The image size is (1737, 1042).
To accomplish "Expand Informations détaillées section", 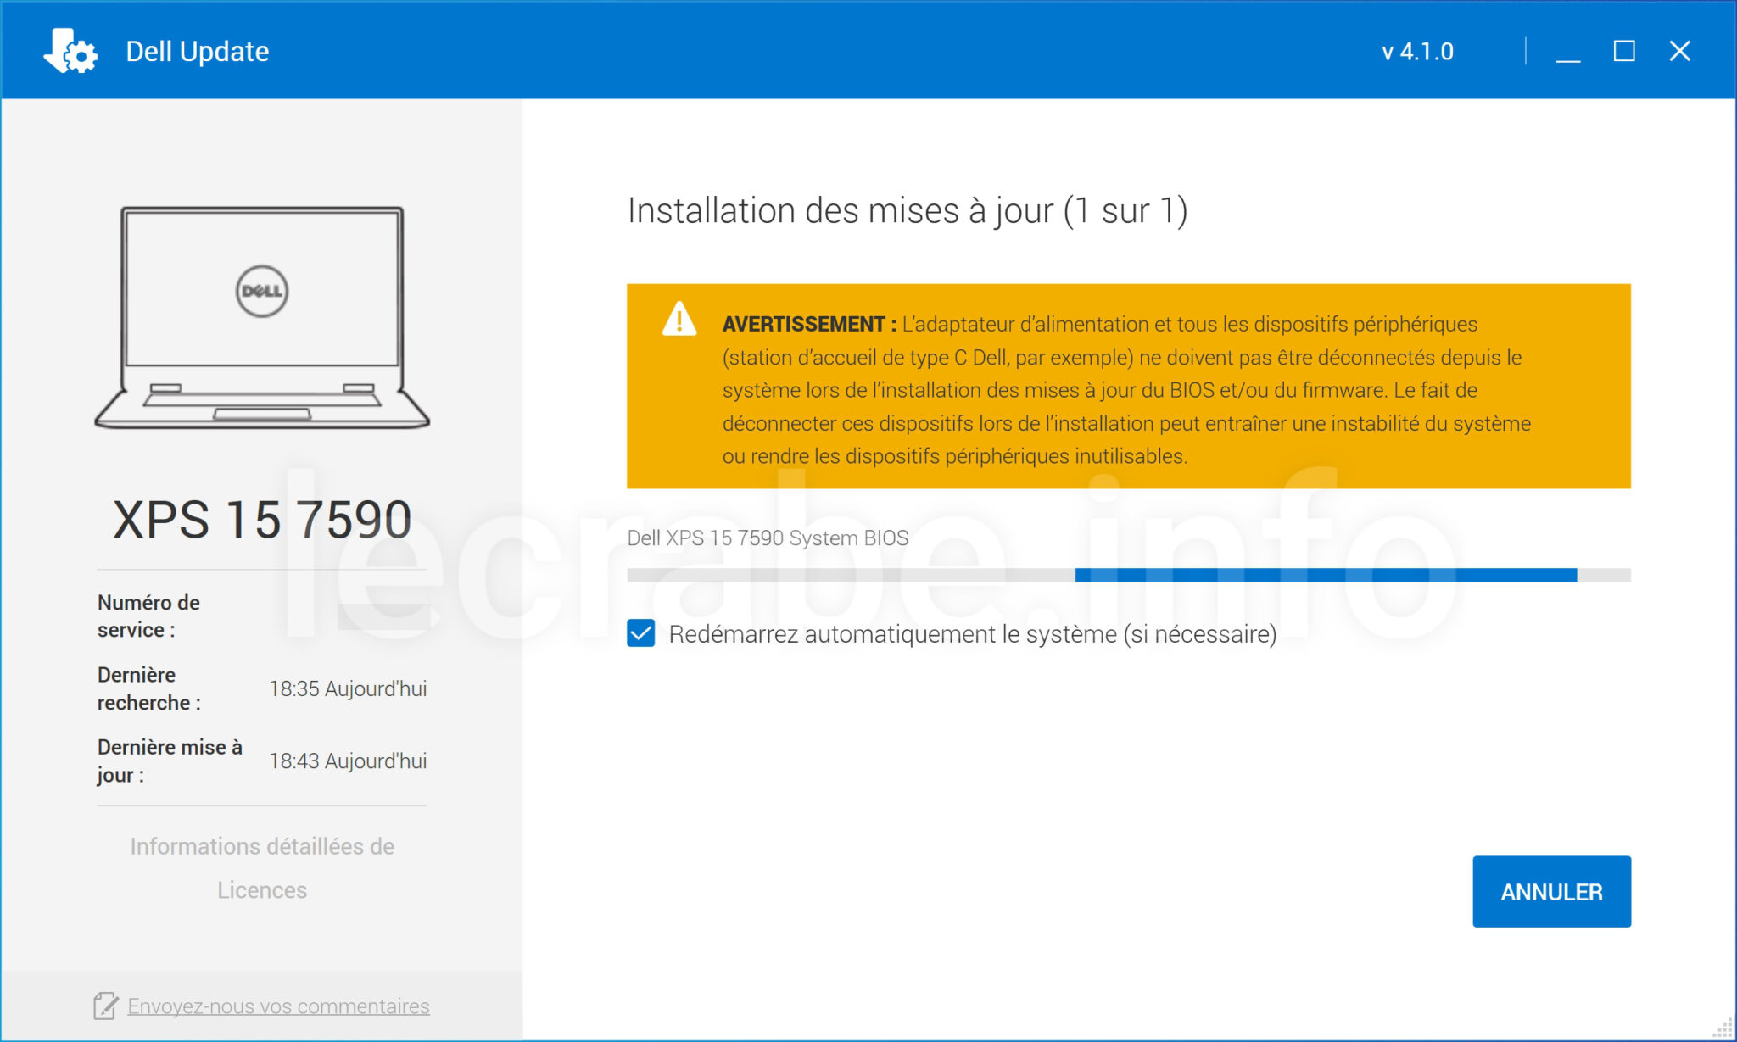I will coord(262,845).
